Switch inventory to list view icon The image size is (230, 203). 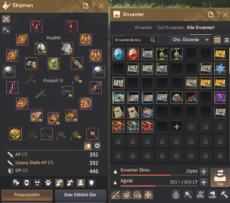[226, 40]
